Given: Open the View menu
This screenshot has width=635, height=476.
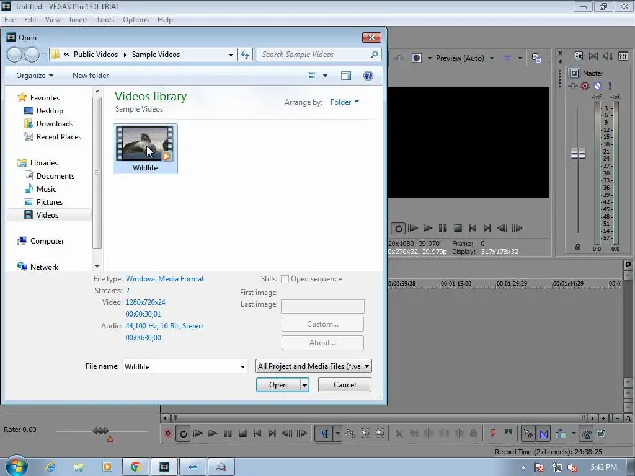Looking at the screenshot, I should tap(53, 19).
